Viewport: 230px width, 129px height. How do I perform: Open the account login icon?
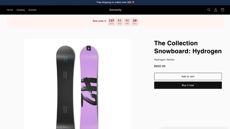click(216, 10)
